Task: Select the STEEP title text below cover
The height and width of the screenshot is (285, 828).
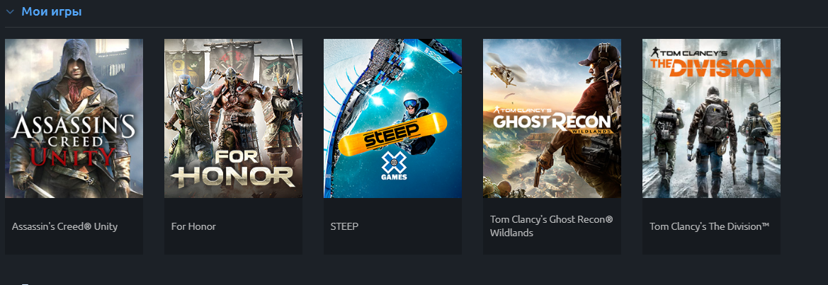Action: tap(344, 226)
